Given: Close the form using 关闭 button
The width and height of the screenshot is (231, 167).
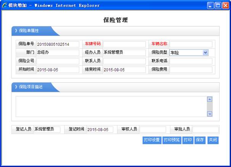Looking at the screenshot, I should click(x=213, y=140).
